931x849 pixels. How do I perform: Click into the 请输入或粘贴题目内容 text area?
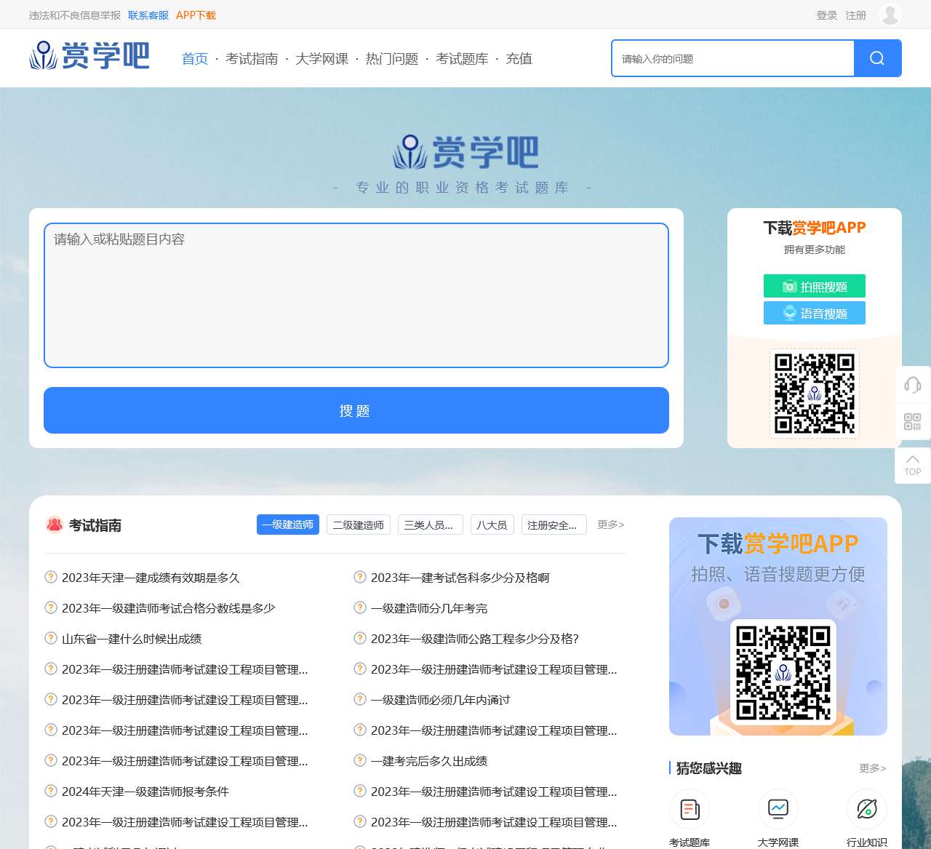pos(356,295)
